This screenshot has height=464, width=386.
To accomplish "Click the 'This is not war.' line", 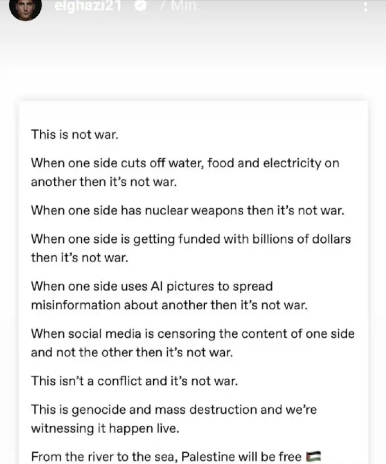I will coord(75,134).
